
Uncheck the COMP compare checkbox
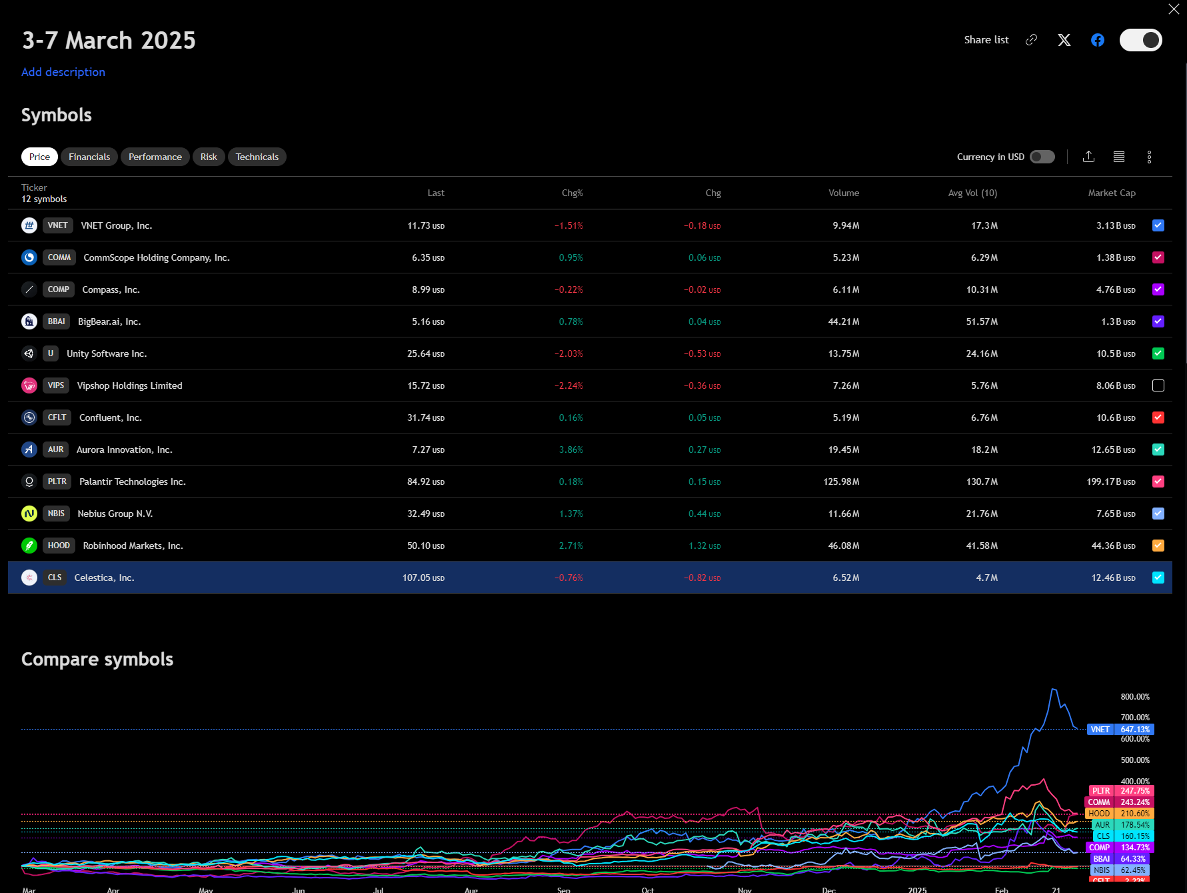1158,289
